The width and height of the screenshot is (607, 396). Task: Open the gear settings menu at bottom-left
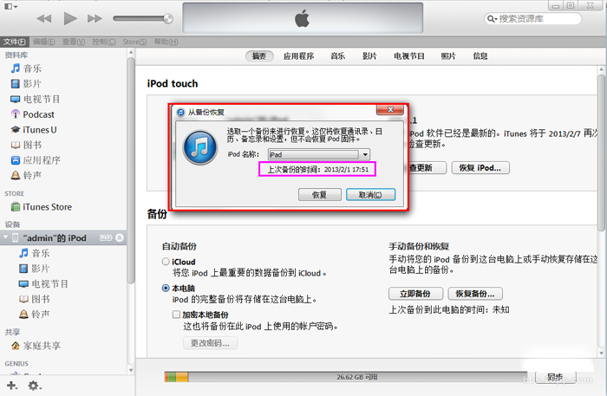pos(35,386)
